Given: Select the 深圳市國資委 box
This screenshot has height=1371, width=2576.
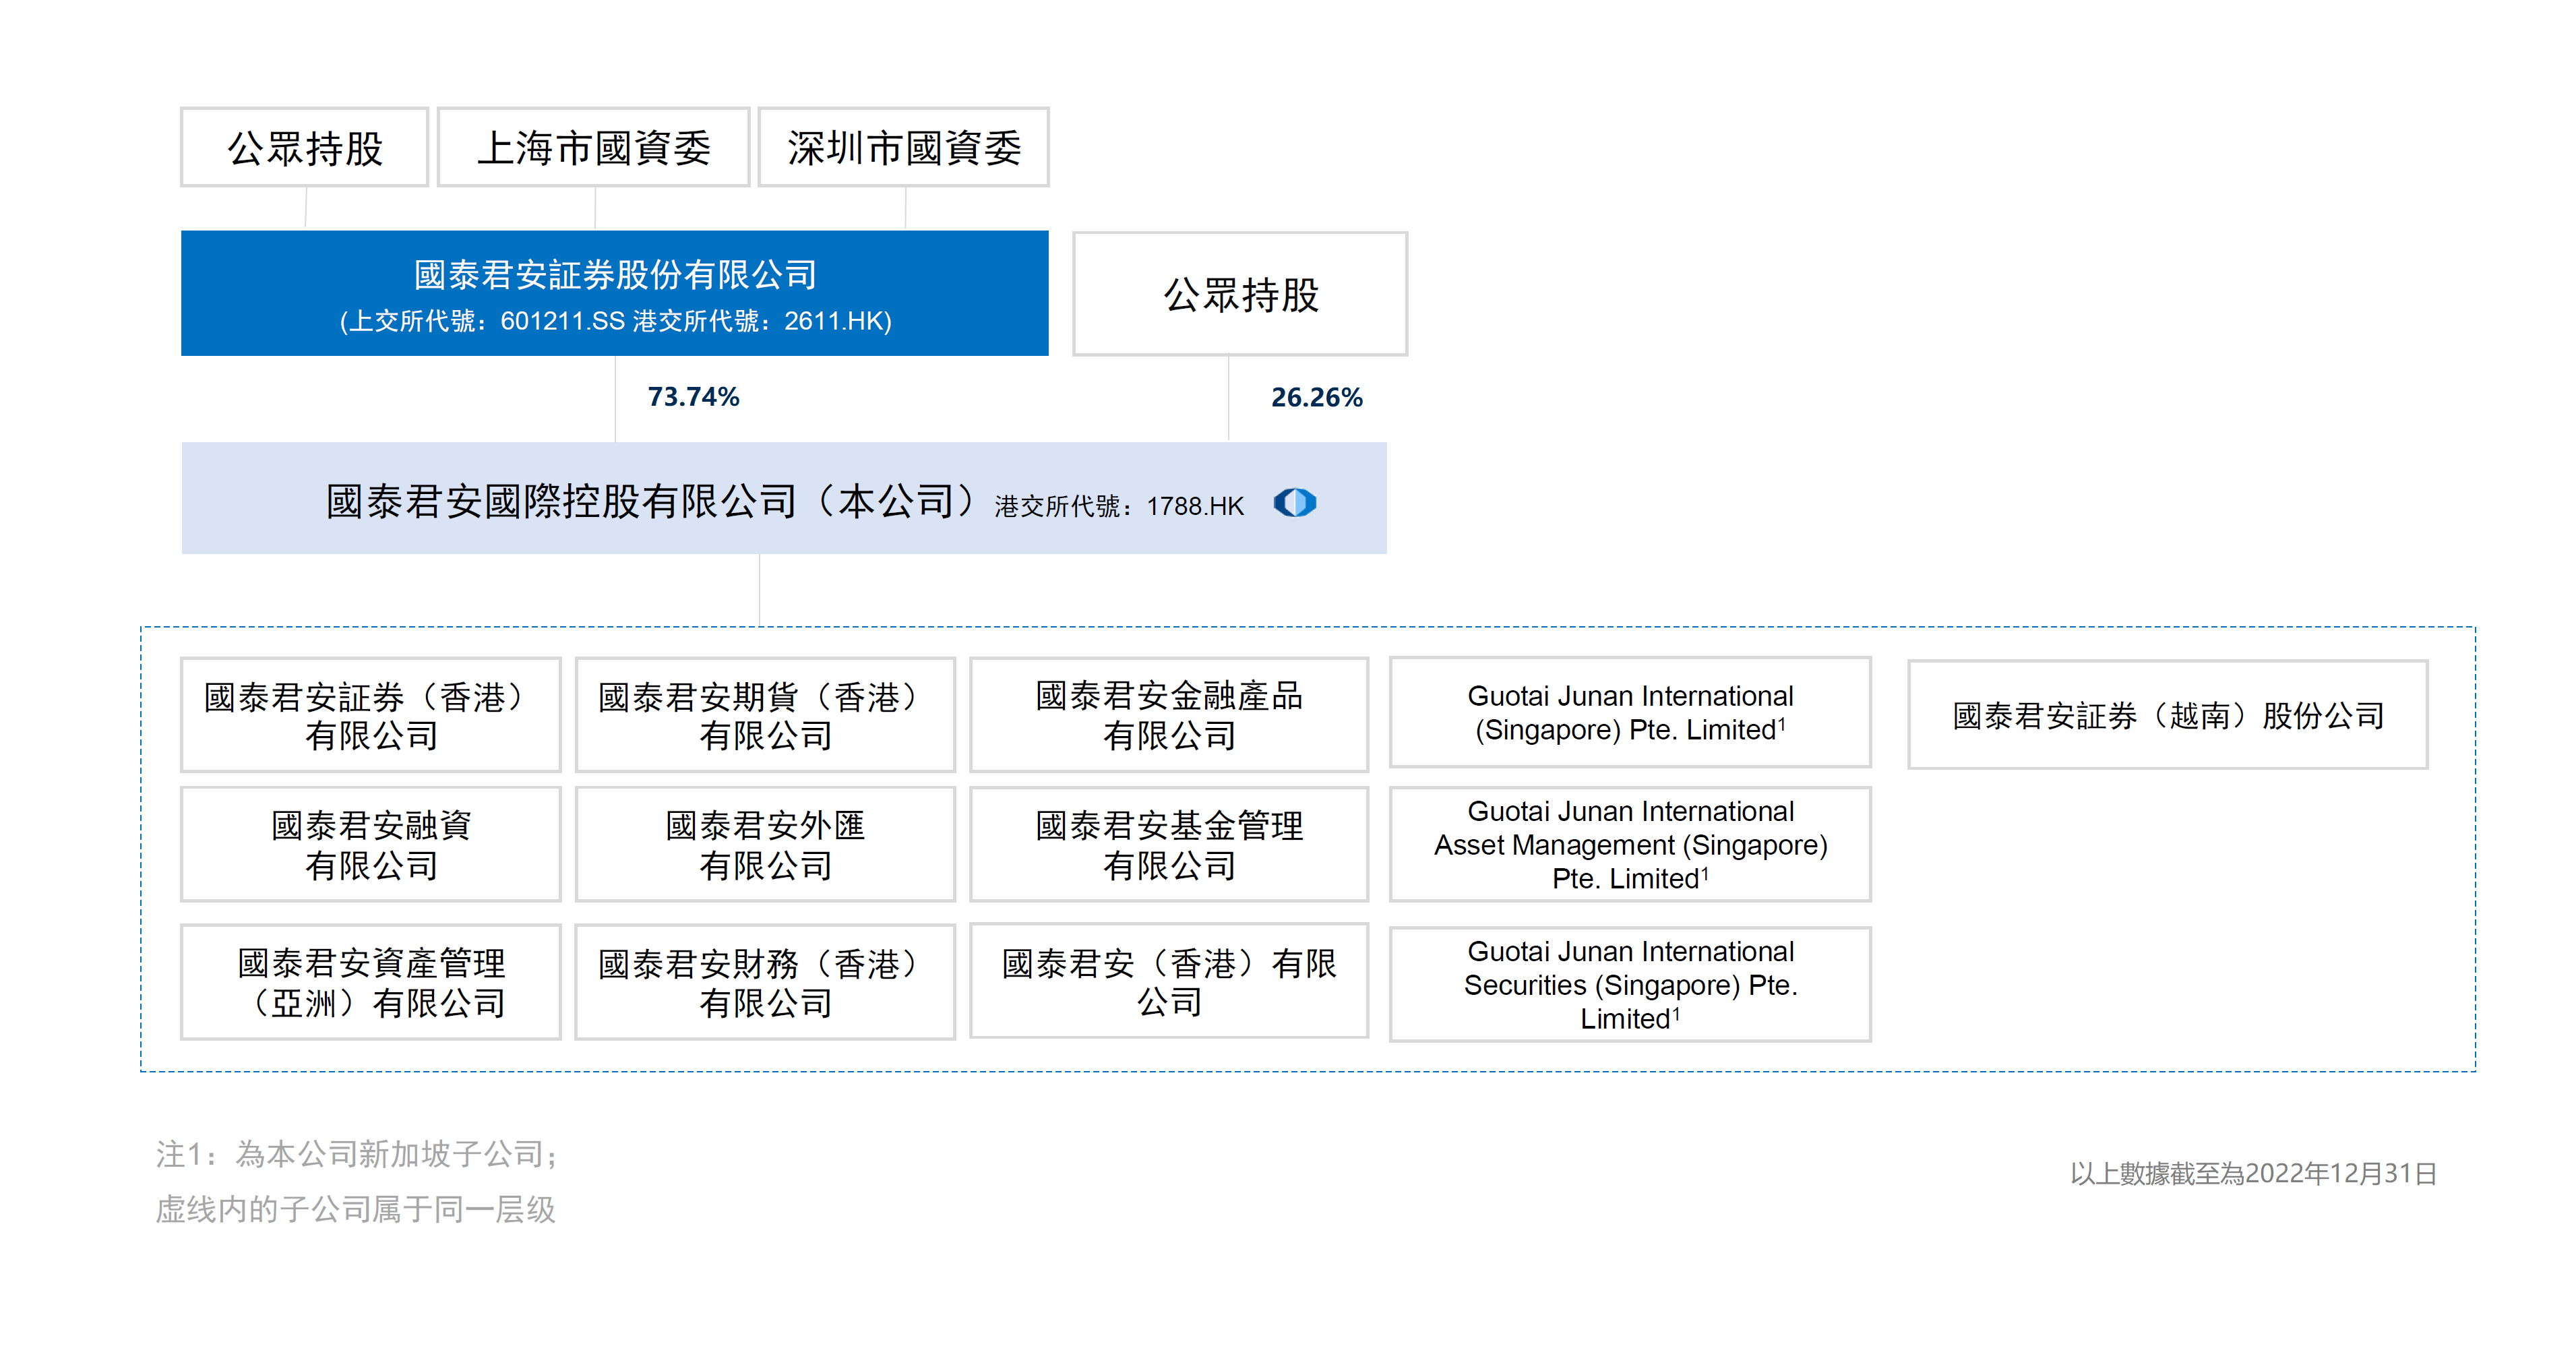Looking at the screenshot, I should (x=903, y=147).
